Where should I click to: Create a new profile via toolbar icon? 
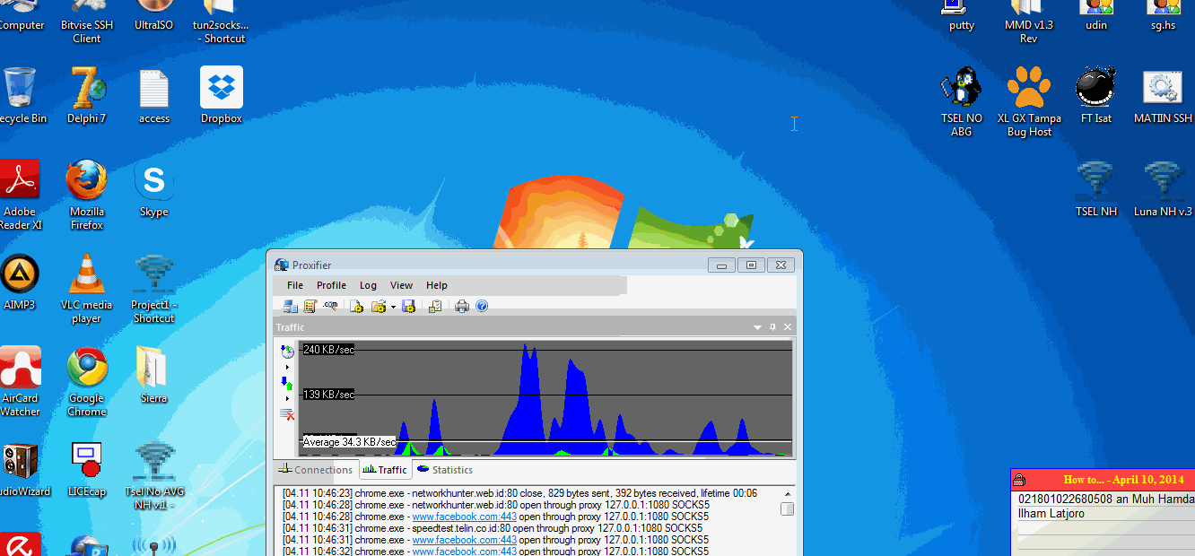(356, 306)
